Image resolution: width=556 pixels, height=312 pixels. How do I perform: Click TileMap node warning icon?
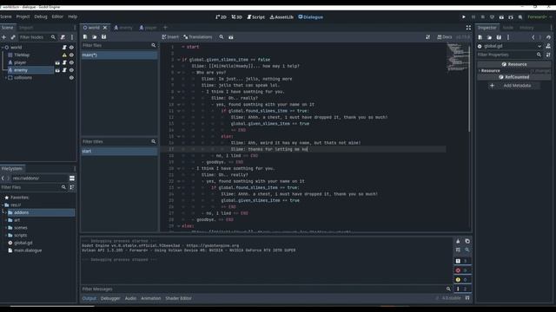[x=64, y=55]
